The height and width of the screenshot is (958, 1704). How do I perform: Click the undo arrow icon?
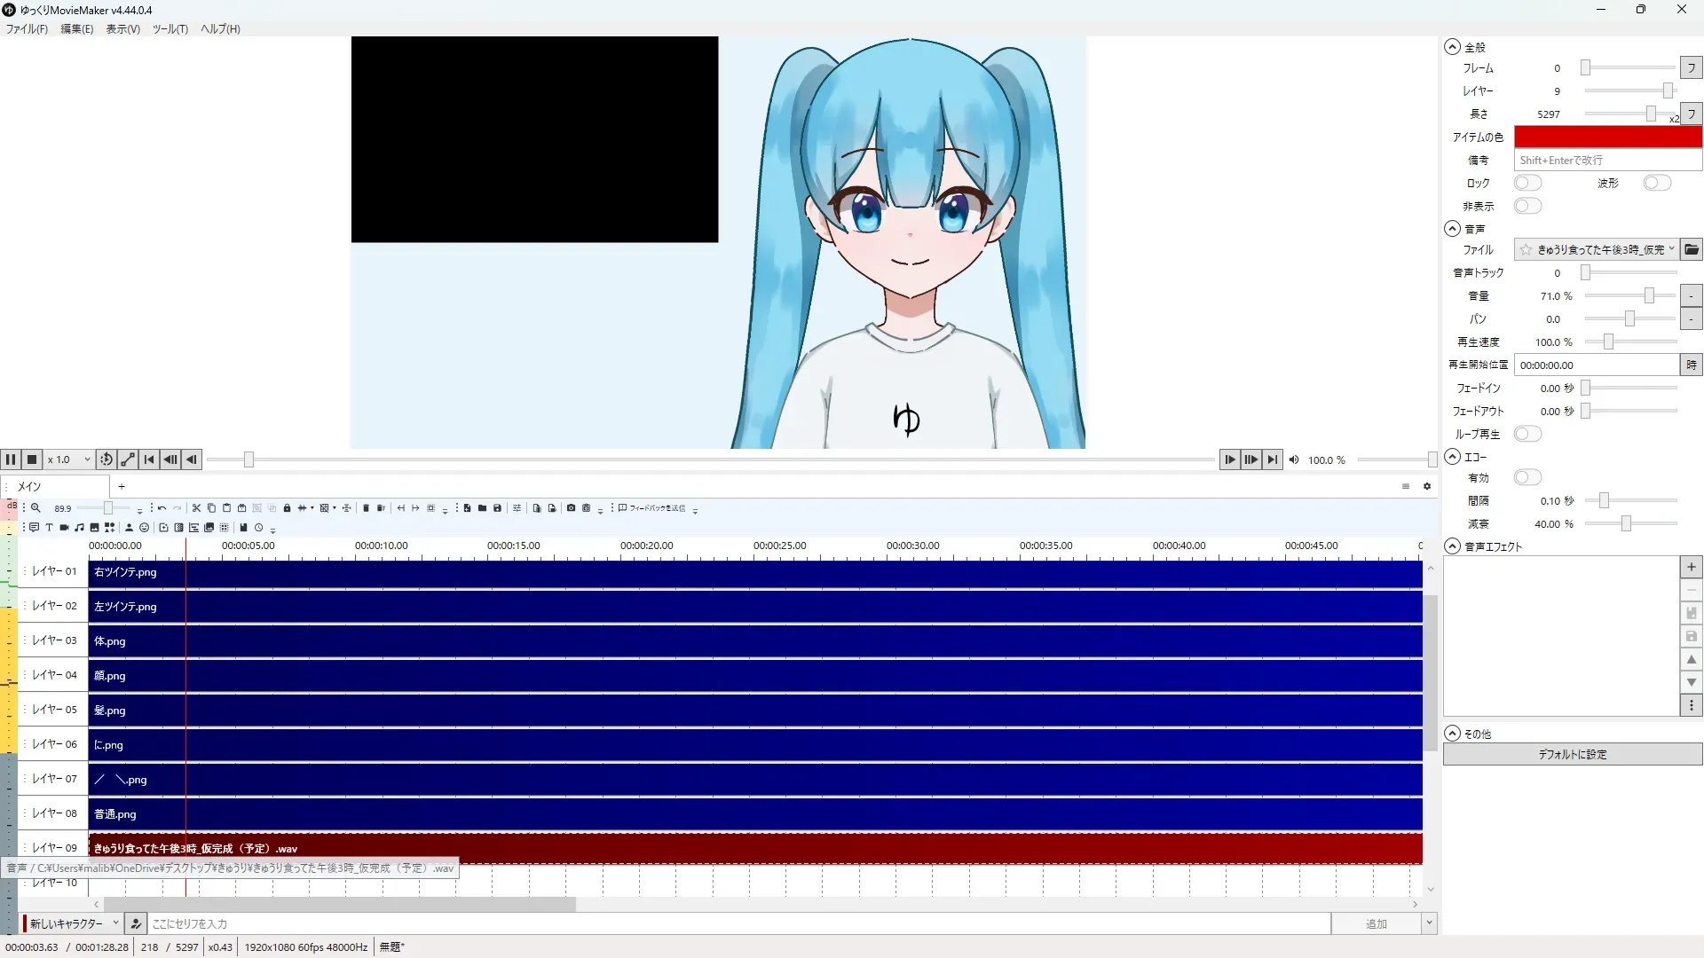pos(162,508)
